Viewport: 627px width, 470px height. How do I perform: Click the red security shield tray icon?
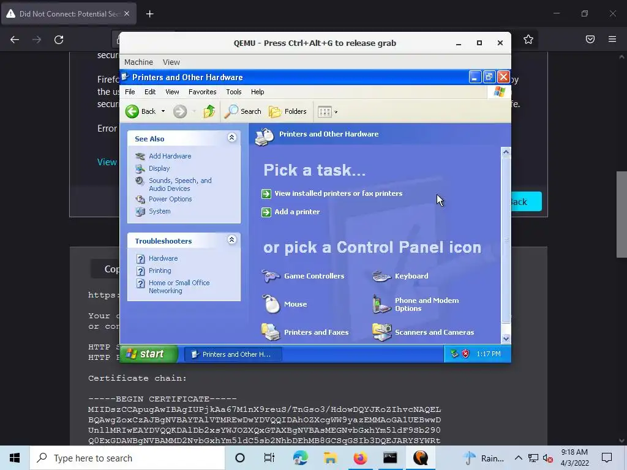point(465,354)
